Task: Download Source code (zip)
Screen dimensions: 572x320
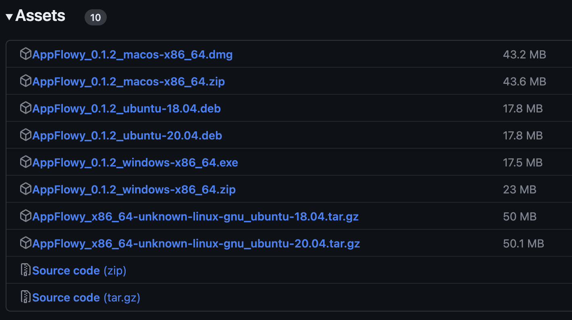Action: (79, 270)
